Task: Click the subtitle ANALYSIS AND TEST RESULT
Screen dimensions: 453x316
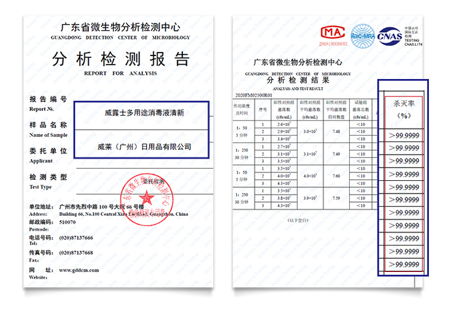Action: pos(298,89)
